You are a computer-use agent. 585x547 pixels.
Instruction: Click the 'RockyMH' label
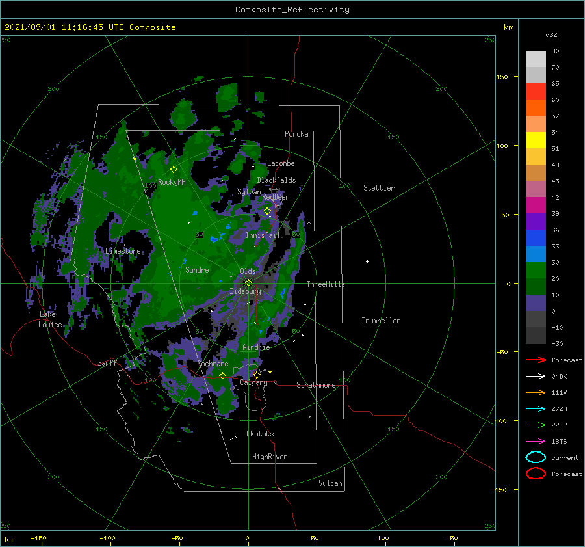click(x=172, y=182)
